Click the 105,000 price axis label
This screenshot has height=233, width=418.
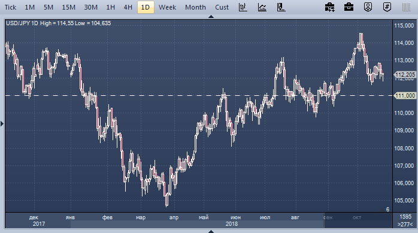click(x=404, y=201)
